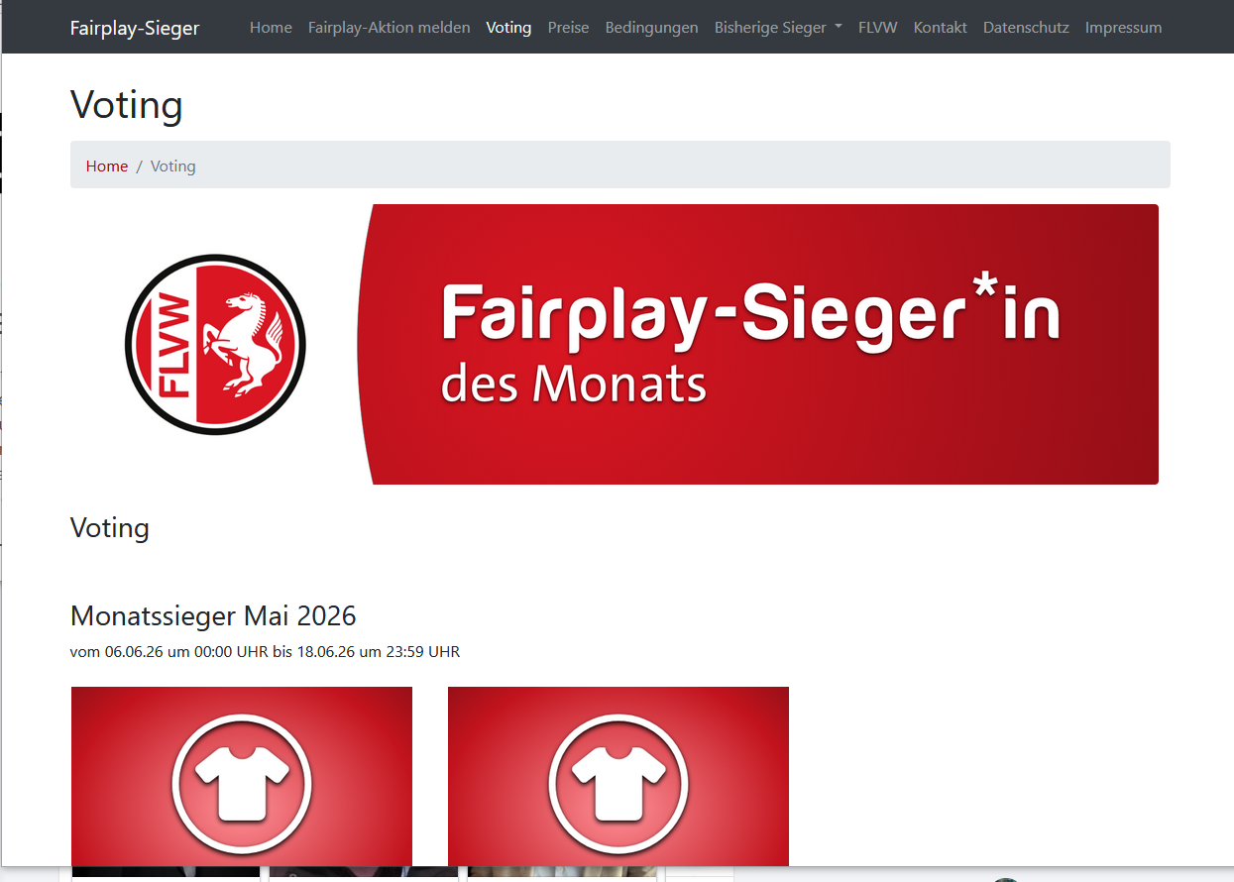Open the Kontakt page

coord(940,28)
